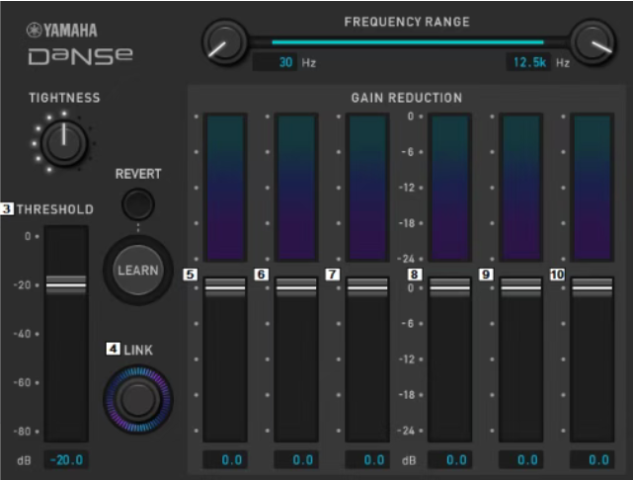The height and width of the screenshot is (480, 633).
Task: Click the band 6 0.0 value field
Action: coord(296,460)
